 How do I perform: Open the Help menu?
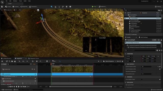[x=30, y=1]
